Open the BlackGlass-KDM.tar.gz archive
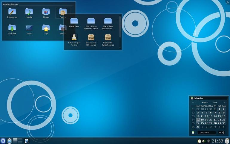 [91, 40]
